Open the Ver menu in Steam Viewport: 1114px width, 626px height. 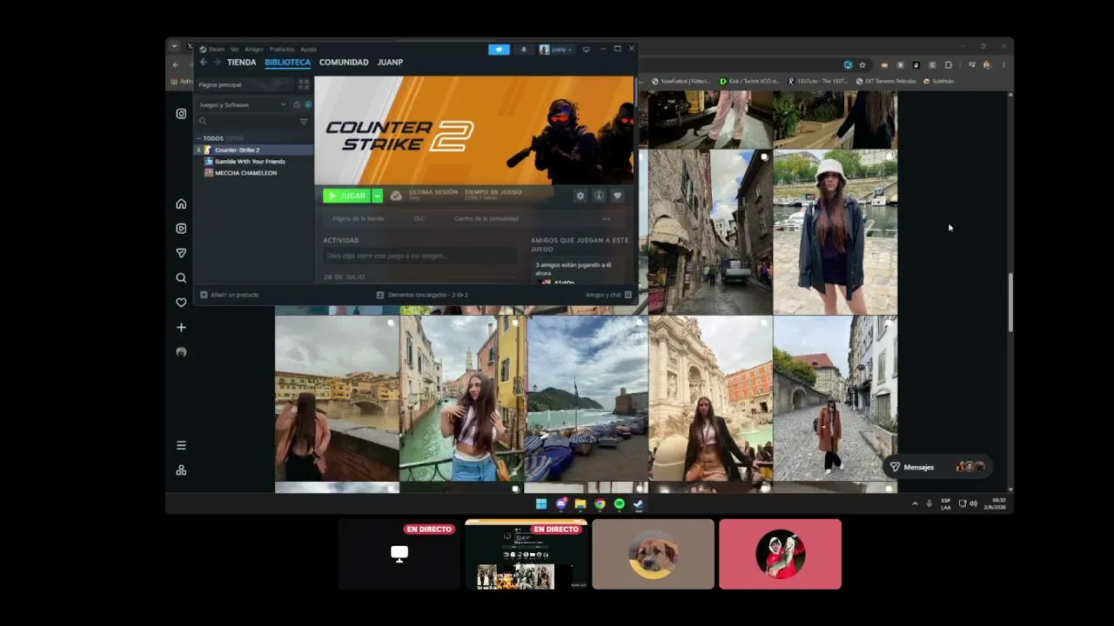coord(234,50)
